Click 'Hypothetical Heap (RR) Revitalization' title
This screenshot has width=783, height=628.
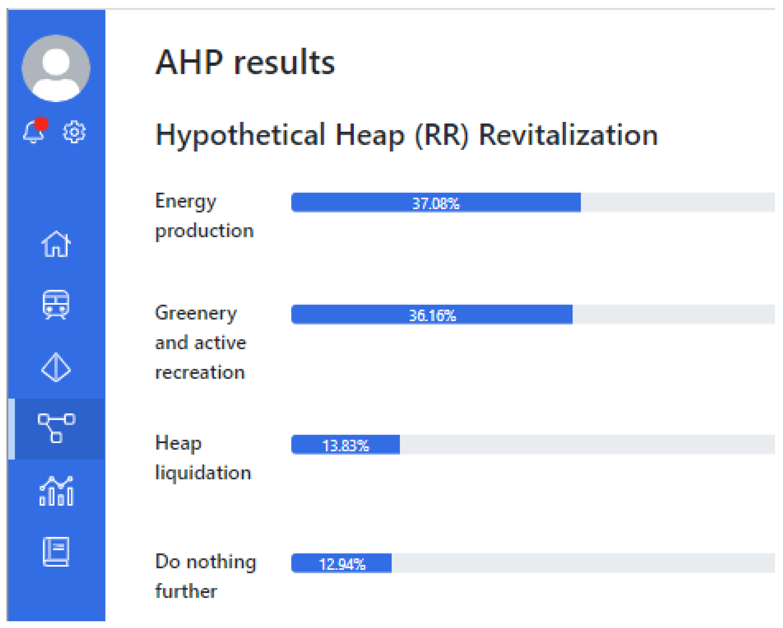tap(406, 135)
